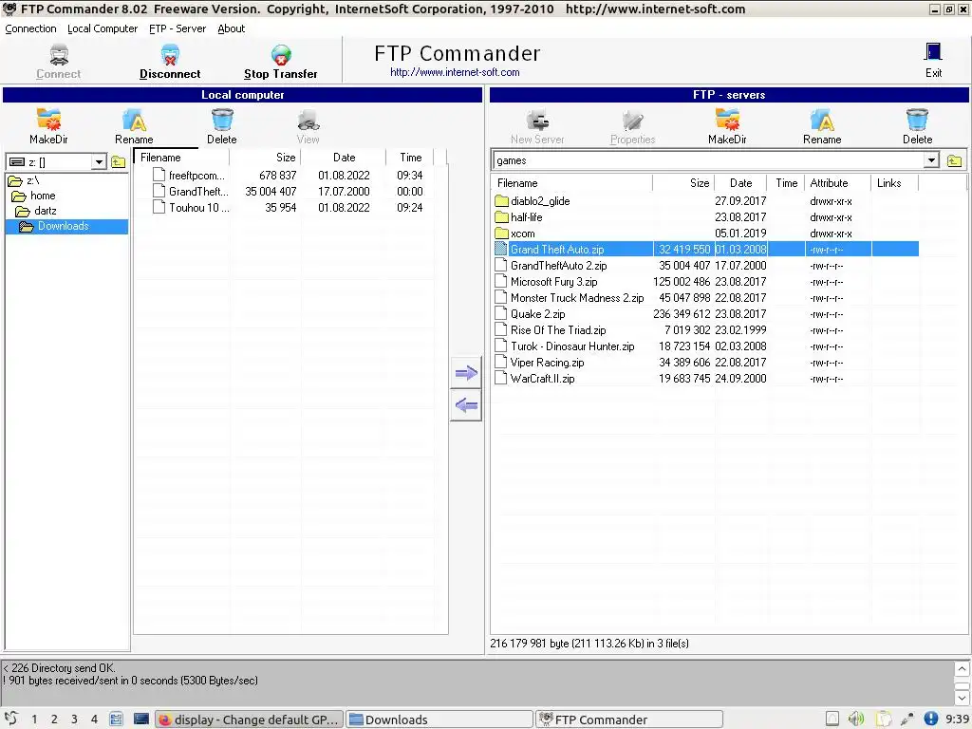Select Viper Racing.zip on server
This screenshot has width=972, height=729.
tap(547, 362)
